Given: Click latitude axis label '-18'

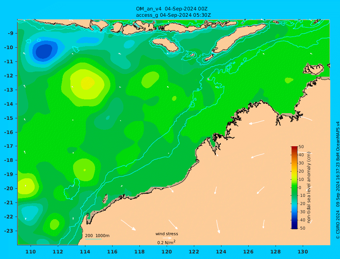Looking at the screenshot, I should point(9,160).
